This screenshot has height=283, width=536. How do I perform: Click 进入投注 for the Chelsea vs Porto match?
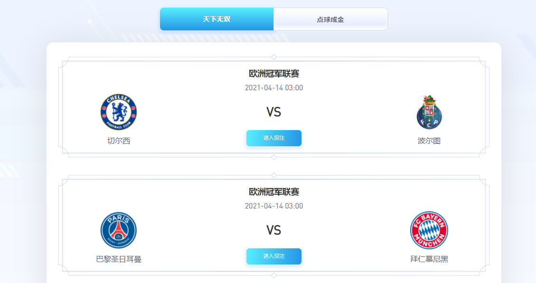(273, 138)
